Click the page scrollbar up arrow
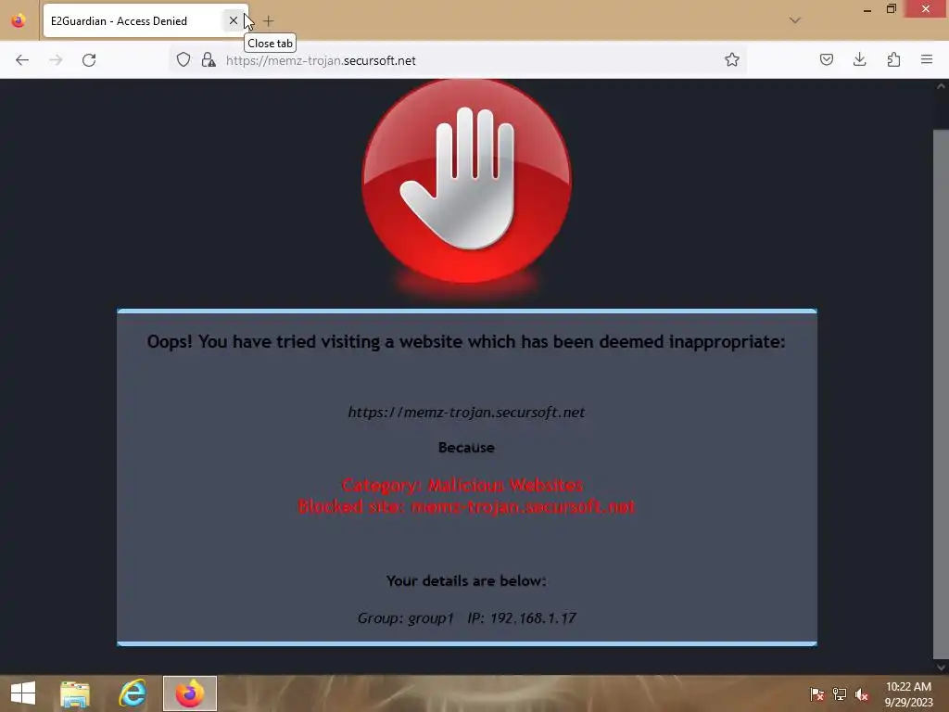Image resolution: width=949 pixels, height=712 pixels. pos(941,86)
